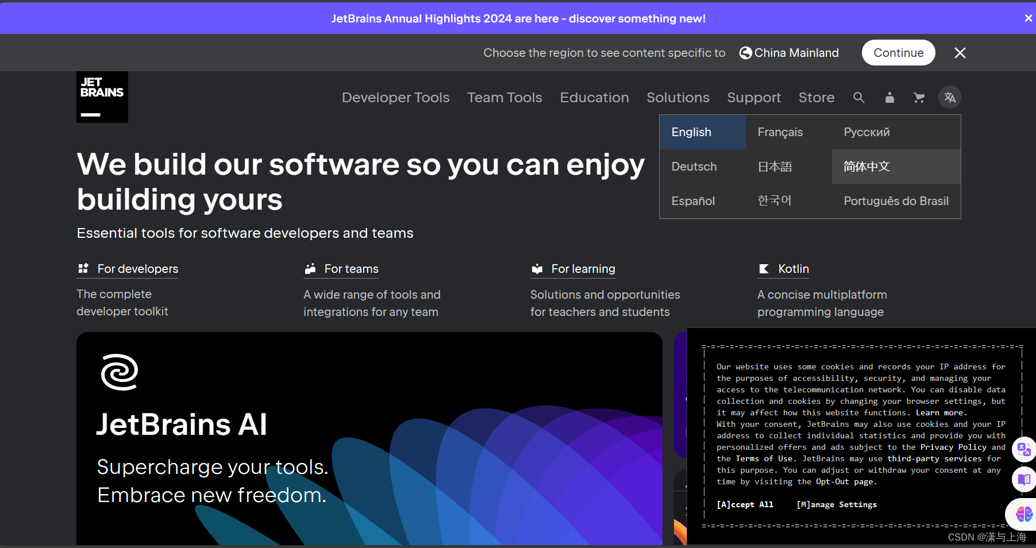Click 'A concise multiplatform programming language' text
This screenshot has height=548, width=1036.
822,303
